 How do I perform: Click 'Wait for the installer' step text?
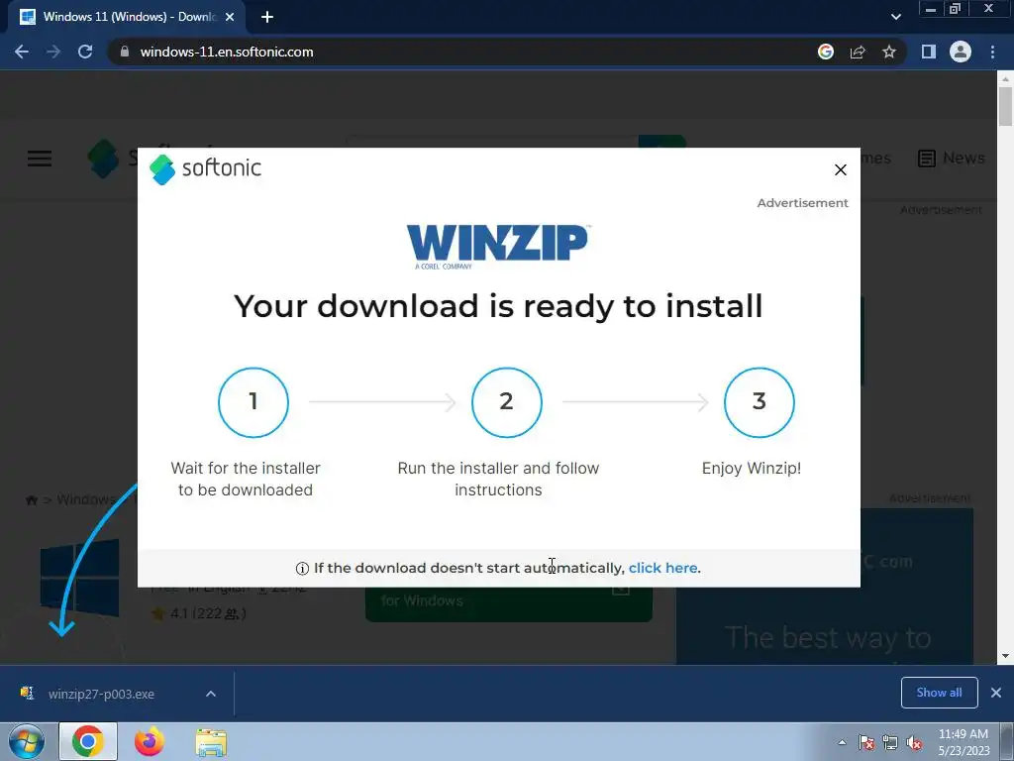tap(246, 479)
